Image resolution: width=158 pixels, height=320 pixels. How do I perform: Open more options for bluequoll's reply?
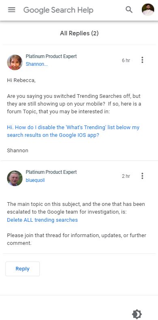(142, 176)
